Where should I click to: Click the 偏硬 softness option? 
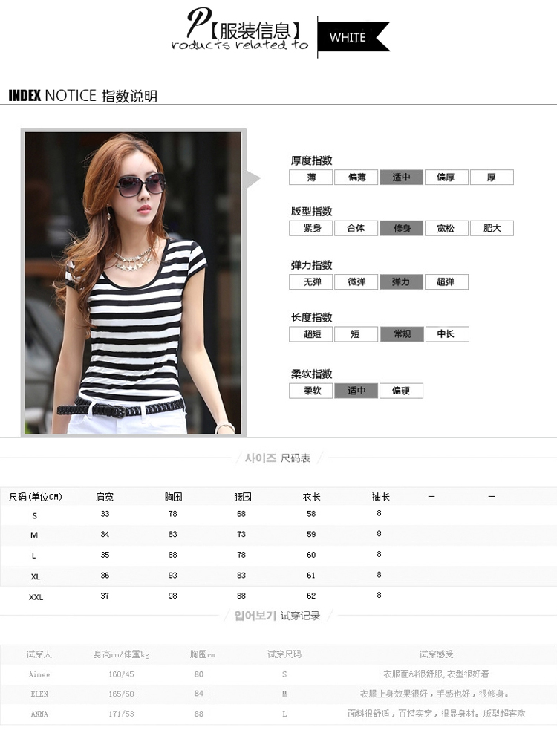tap(401, 391)
